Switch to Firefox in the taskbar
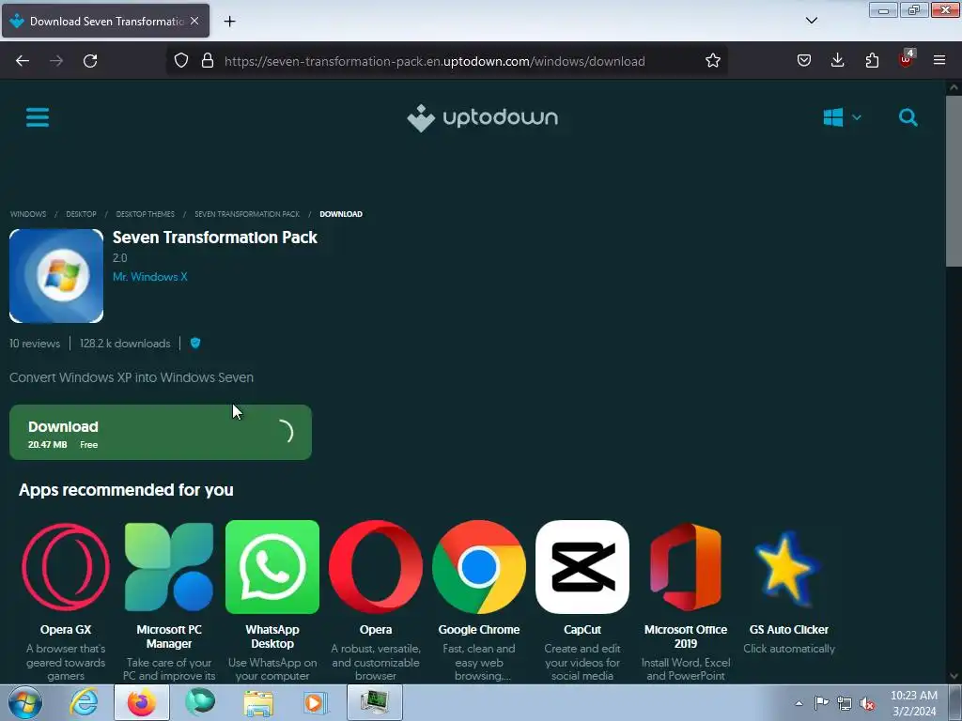Screen dimensions: 962x721 (142, 702)
